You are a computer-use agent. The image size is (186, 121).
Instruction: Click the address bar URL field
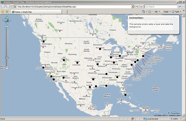click(x=73, y=7)
